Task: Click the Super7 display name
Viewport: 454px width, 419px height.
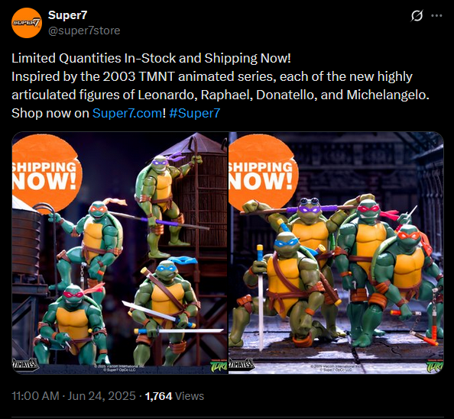Action: (x=67, y=15)
